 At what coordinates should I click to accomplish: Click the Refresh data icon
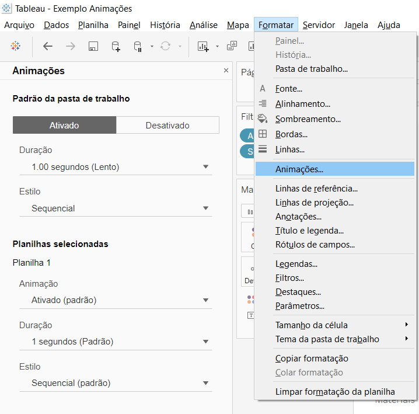(165, 46)
